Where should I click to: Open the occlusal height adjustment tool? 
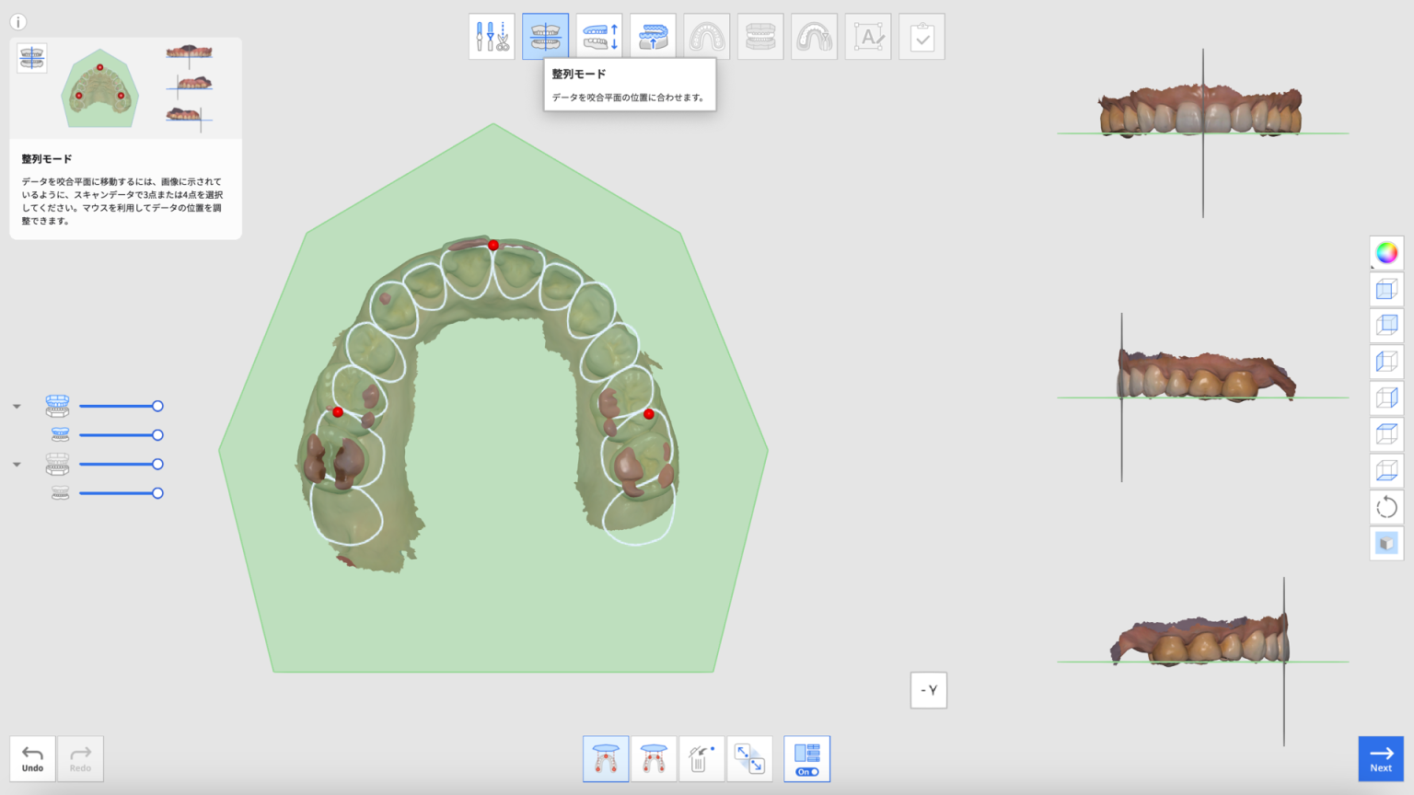[598, 35]
